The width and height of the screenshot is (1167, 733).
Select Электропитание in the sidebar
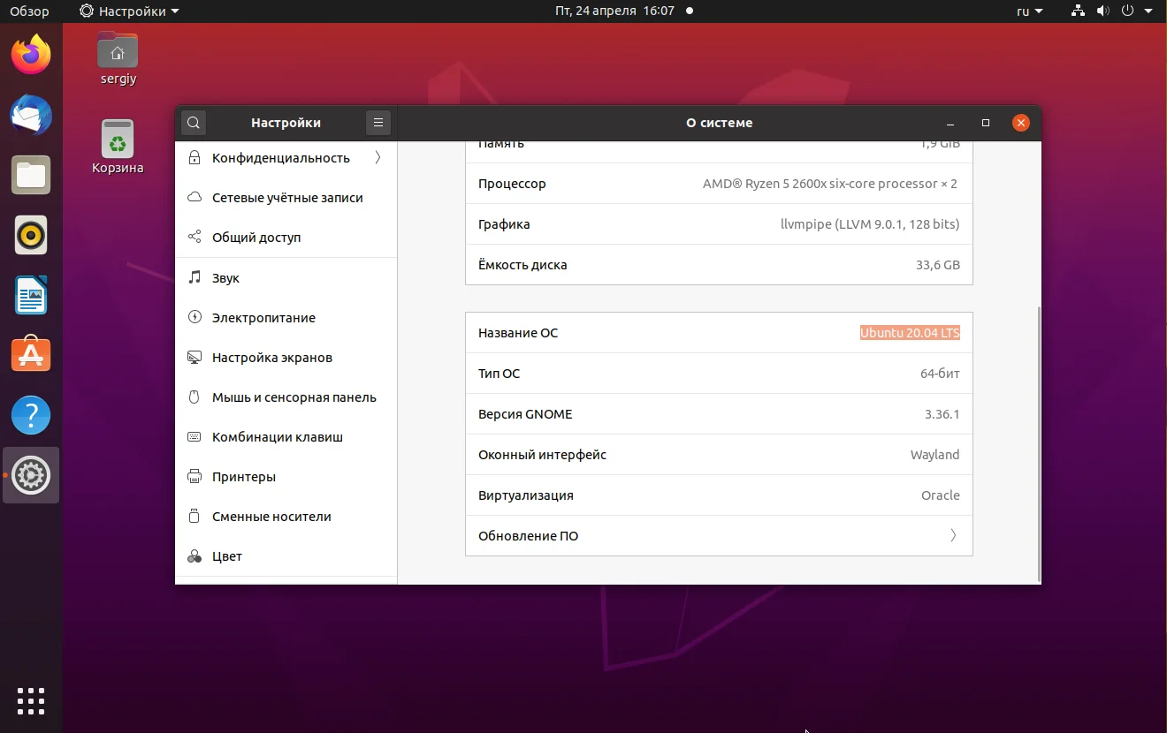tap(286, 317)
